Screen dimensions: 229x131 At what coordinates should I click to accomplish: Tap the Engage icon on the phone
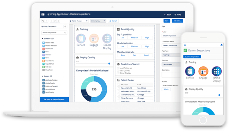203,71
